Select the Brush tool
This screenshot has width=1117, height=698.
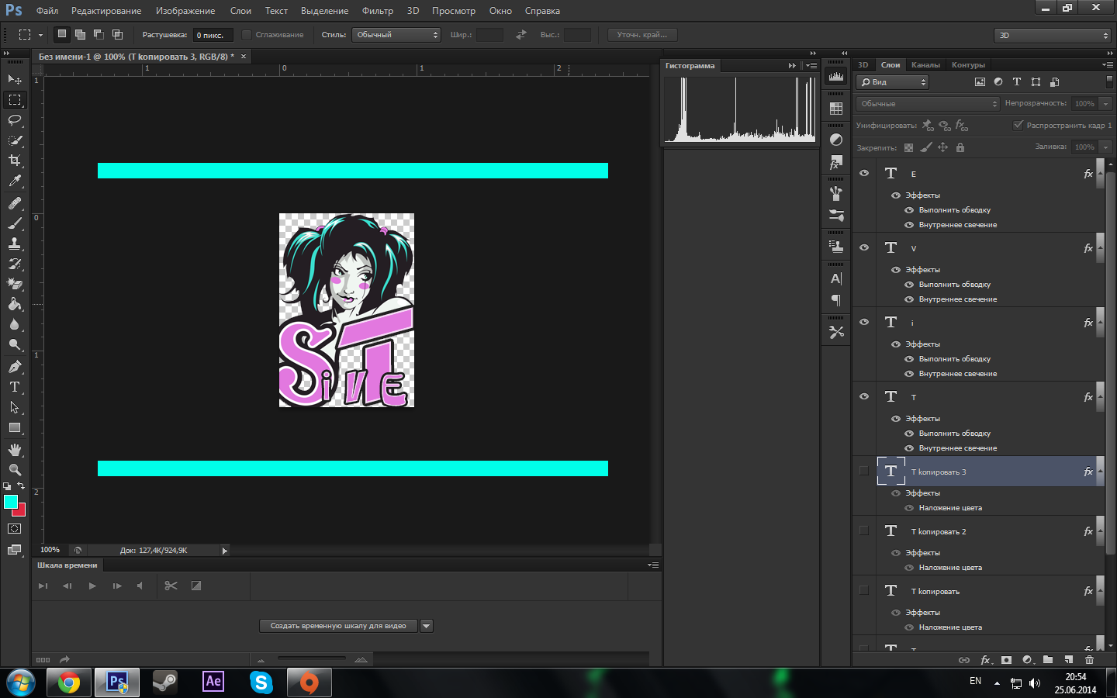15,223
